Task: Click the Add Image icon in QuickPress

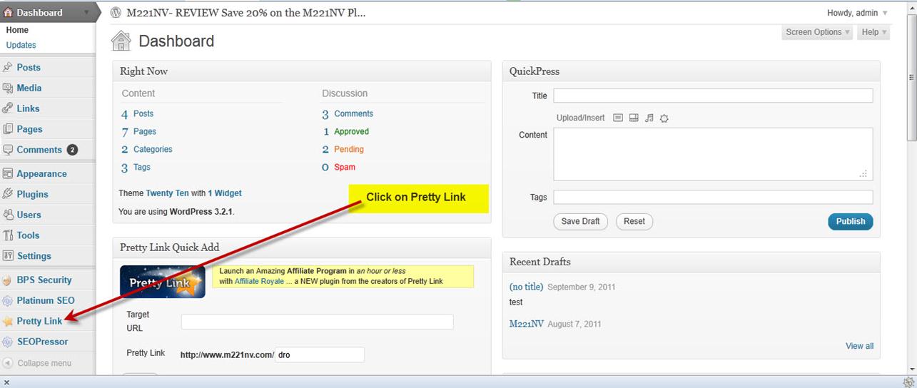Action: (x=618, y=118)
